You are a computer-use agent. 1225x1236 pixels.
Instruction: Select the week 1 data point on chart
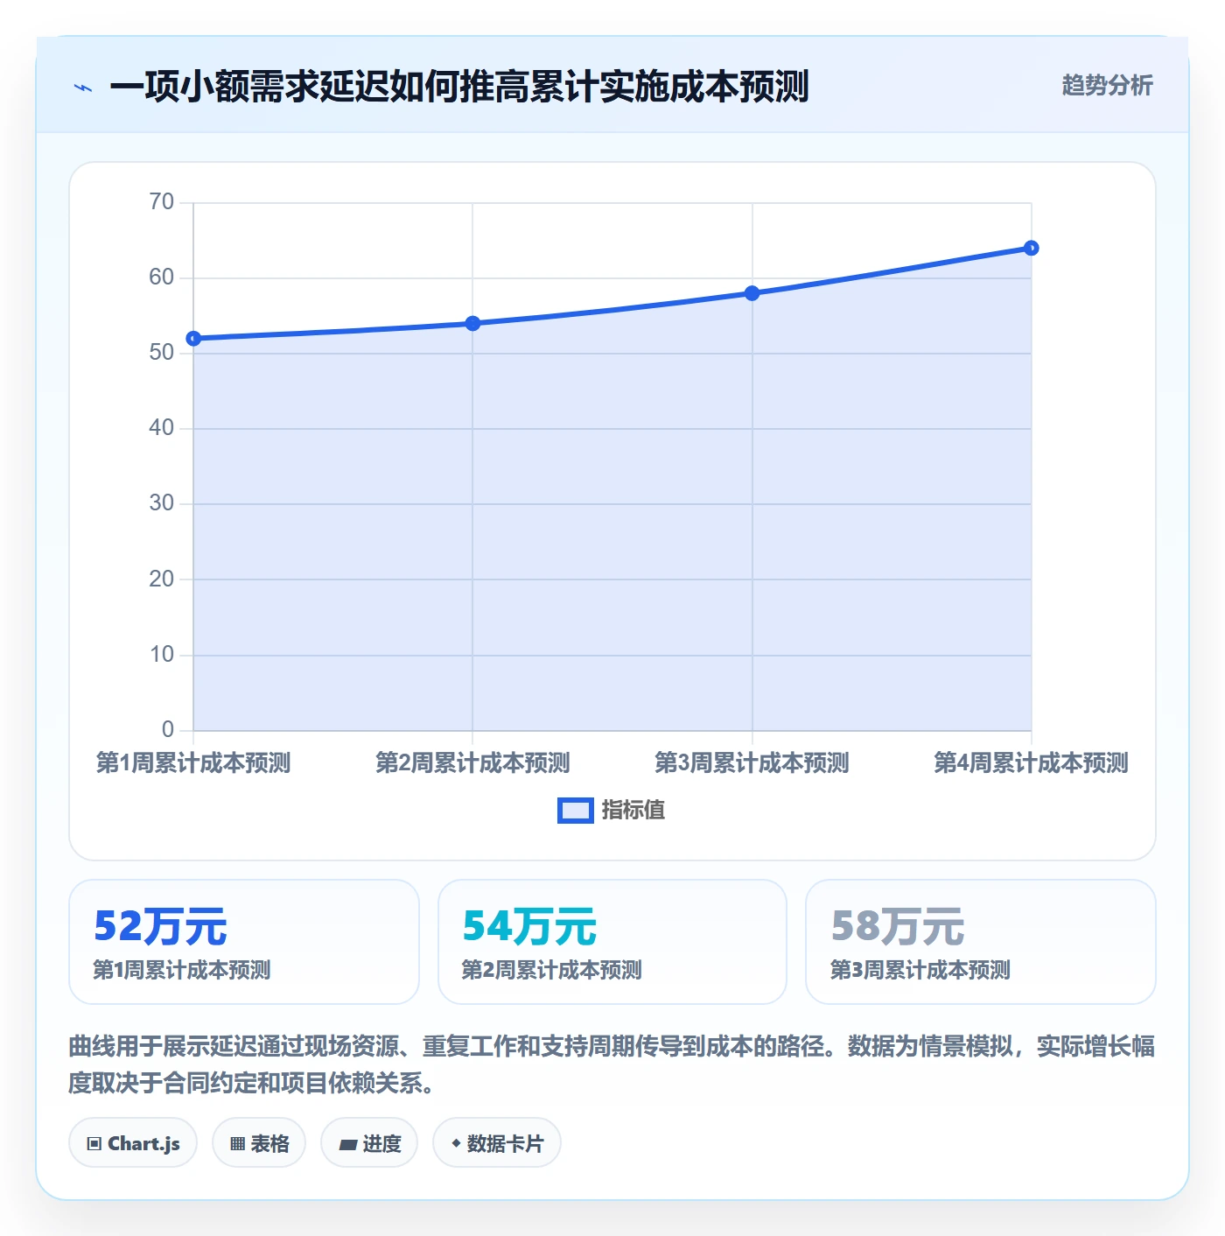[x=193, y=339]
